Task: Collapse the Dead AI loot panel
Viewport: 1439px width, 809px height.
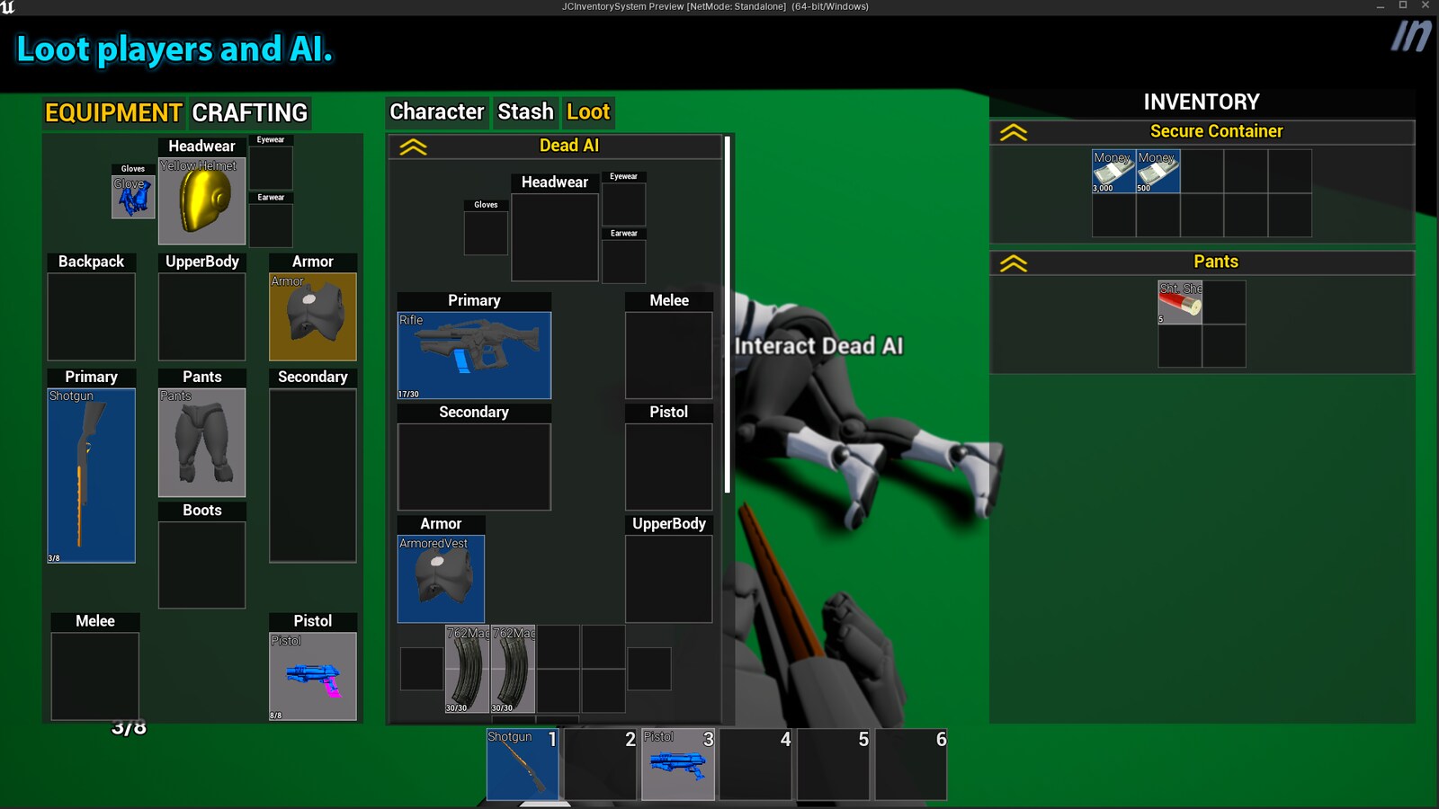Action: coord(414,145)
